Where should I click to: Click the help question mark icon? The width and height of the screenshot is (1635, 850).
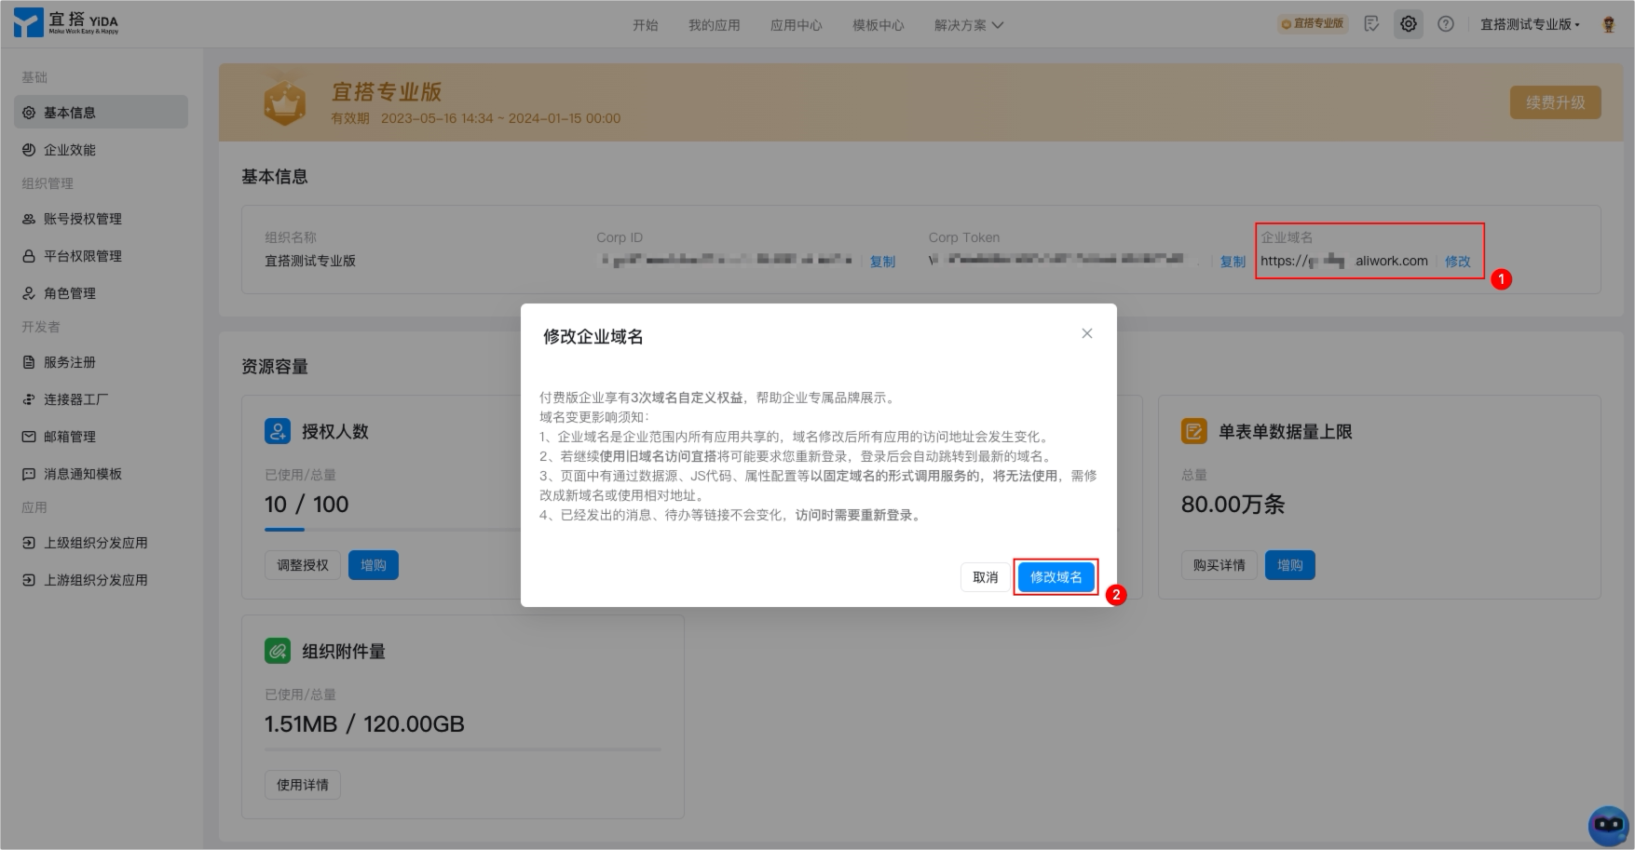1445,24
